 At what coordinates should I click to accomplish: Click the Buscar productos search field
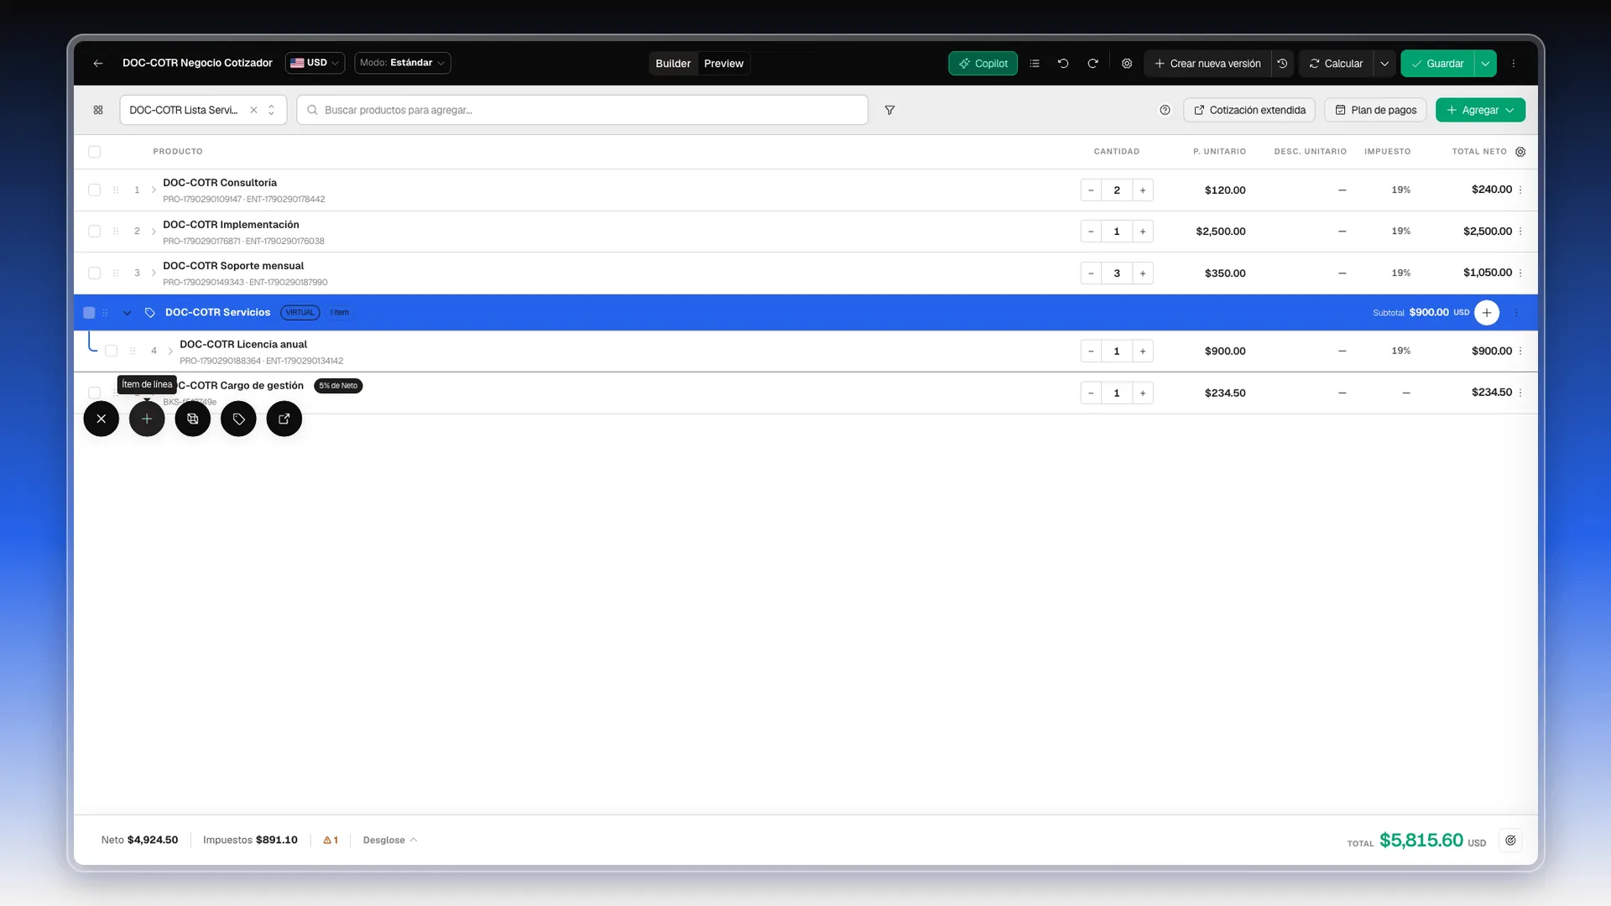tap(582, 110)
